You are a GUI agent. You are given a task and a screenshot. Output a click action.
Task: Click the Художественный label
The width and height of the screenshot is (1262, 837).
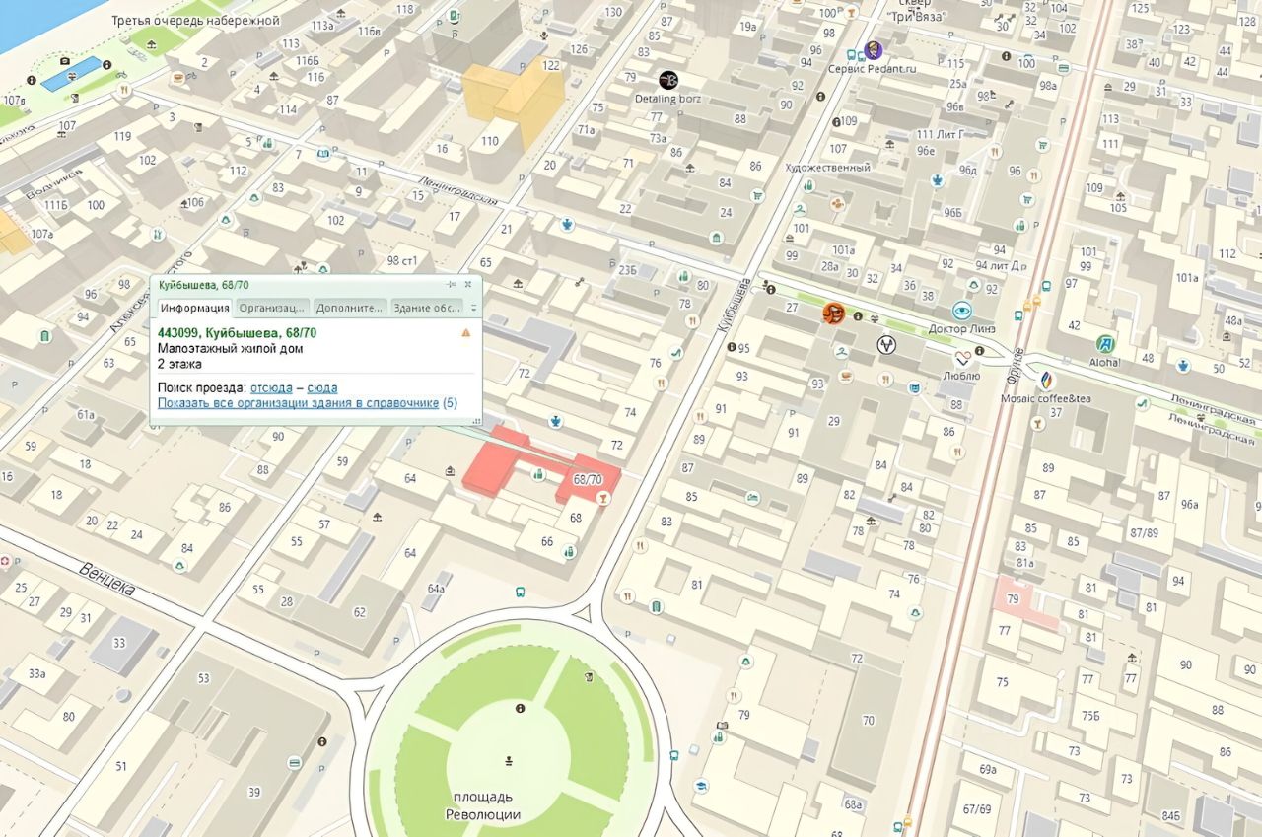coord(827,168)
